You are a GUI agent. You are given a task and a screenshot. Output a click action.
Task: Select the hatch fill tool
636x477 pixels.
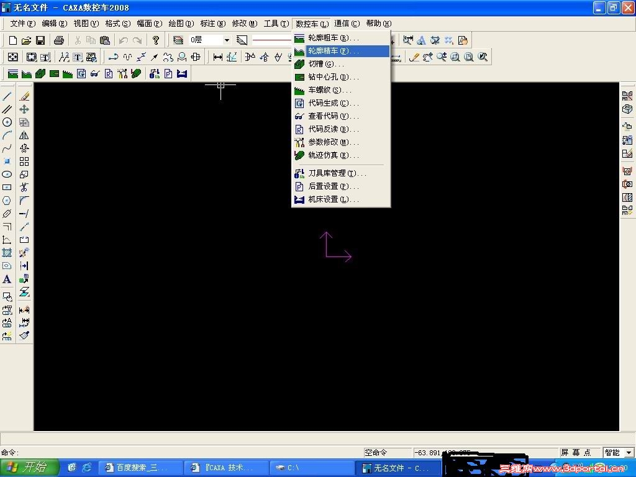point(7,253)
